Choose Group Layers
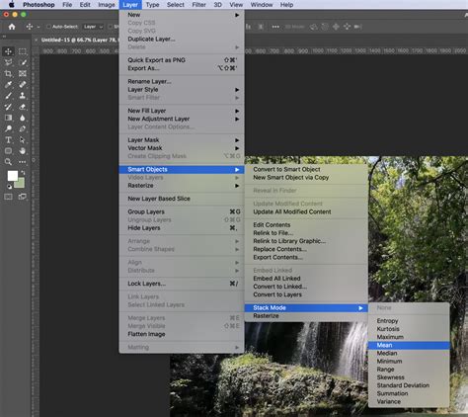Screen dimensions: 468x417 (x=182, y=211)
